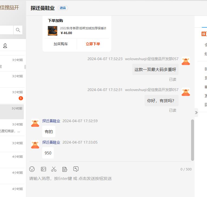This screenshot has width=207, height=197.
Task: Focus the message input field
Action: (x=108, y=179)
